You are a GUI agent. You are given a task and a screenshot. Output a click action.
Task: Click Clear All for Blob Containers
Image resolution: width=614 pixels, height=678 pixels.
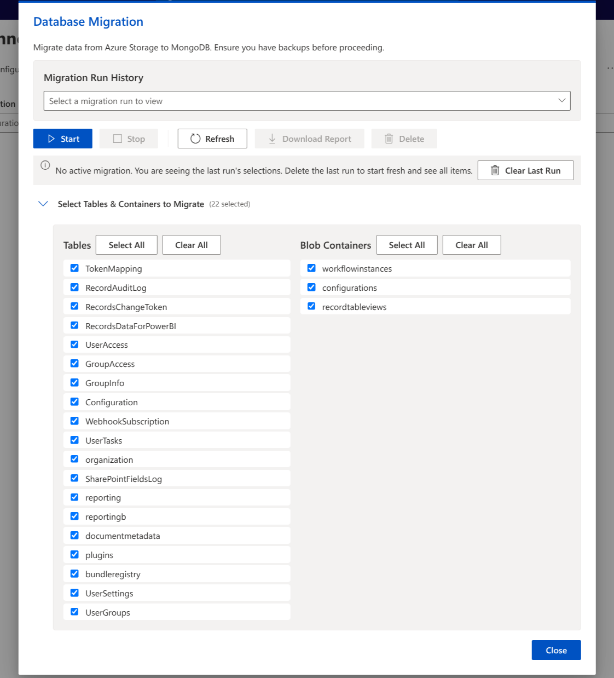(x=471, y=245)
